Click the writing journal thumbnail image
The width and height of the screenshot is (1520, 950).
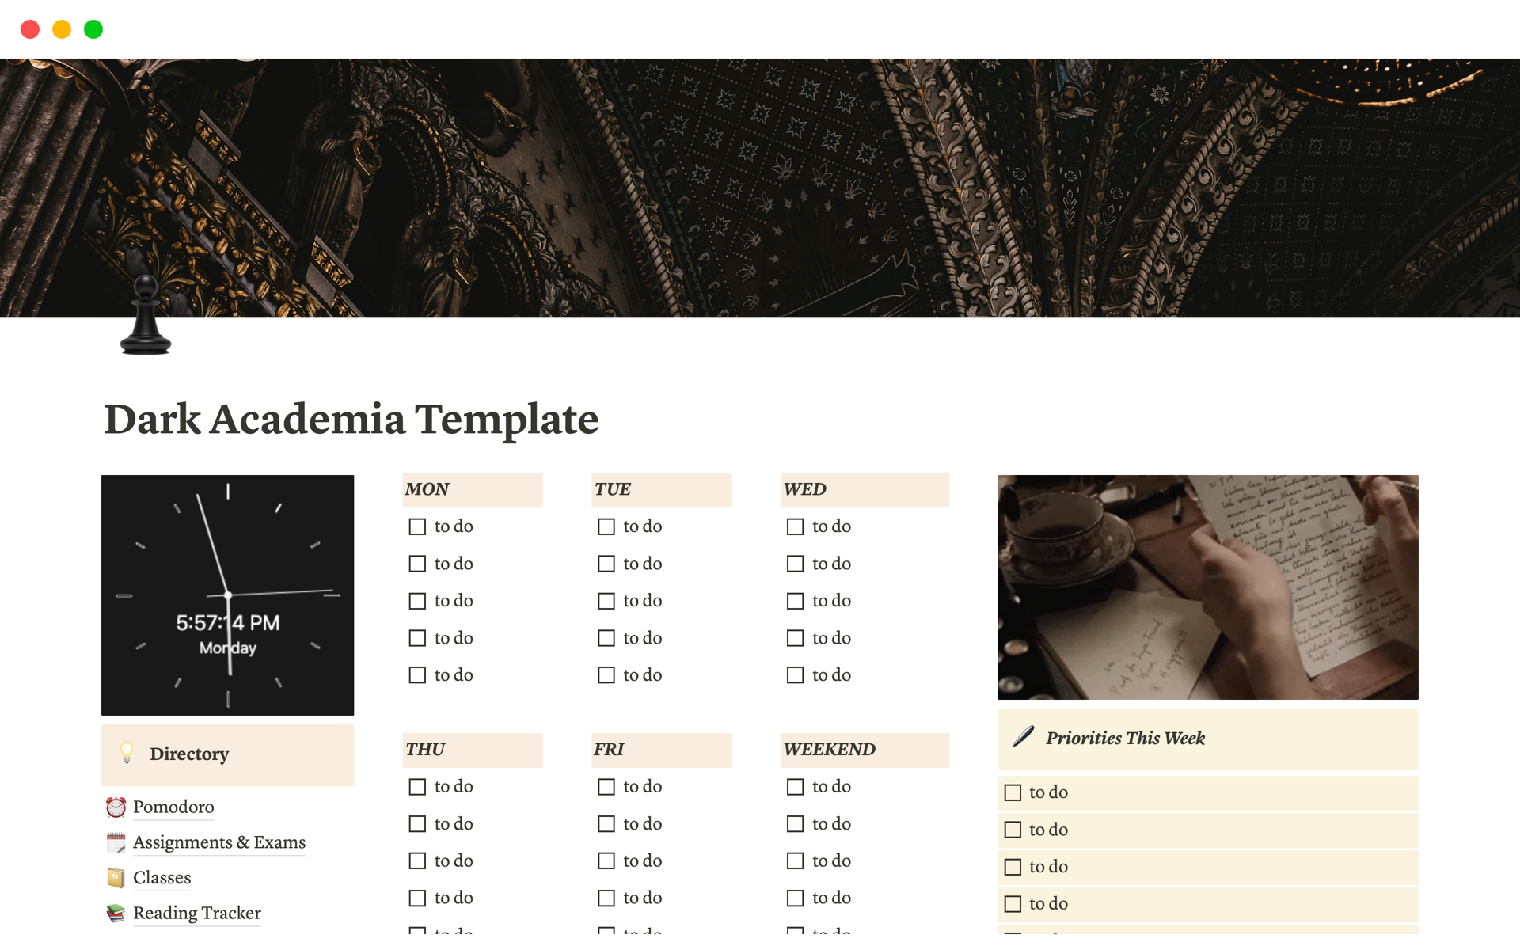click(1207, 587)
